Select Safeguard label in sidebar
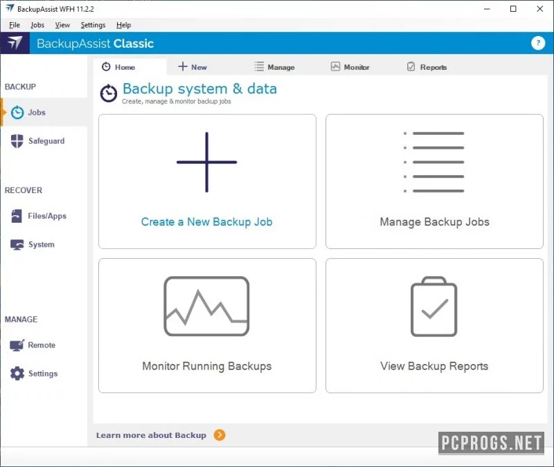Image resolution: width=554 pixels, height=467 pixels. 46,141
